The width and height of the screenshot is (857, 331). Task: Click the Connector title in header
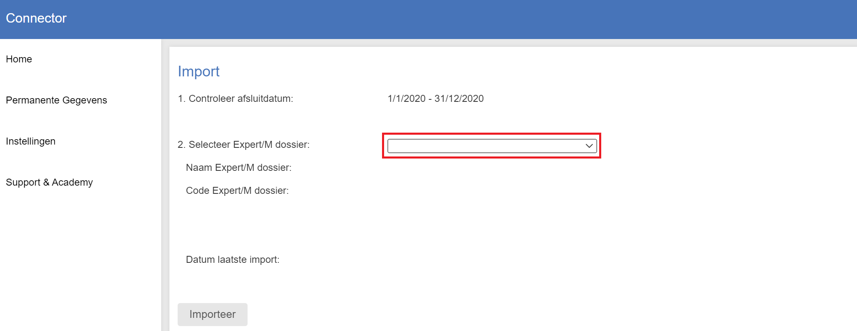pyautogui.click(x=36, y=18)
